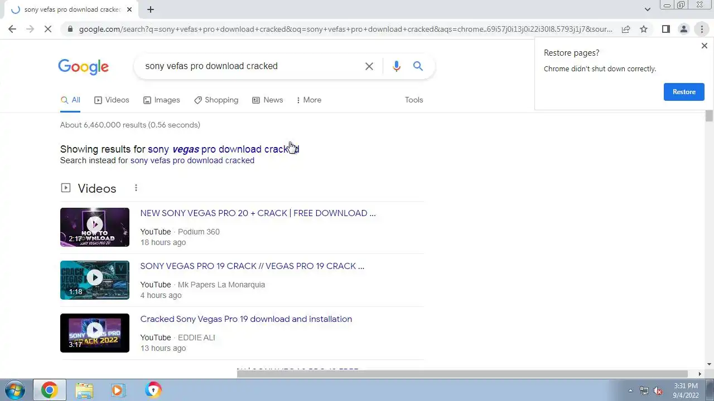Viewport: 714px width, 401px height.
Task: Show hidden system tray icons
Action: point(630,390)
